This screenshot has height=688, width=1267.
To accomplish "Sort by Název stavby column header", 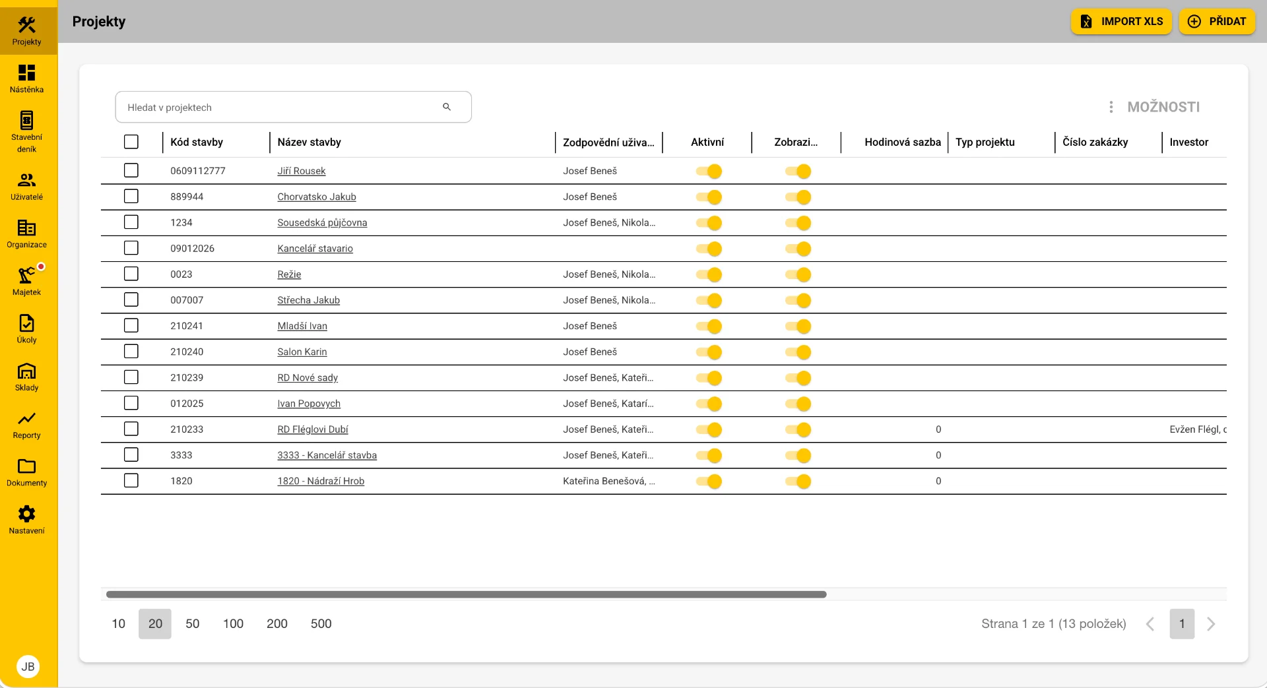I will tap(309, 142).
